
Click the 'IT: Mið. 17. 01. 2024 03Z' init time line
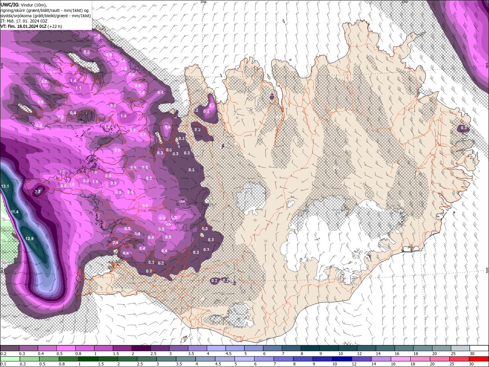[24, 21]
